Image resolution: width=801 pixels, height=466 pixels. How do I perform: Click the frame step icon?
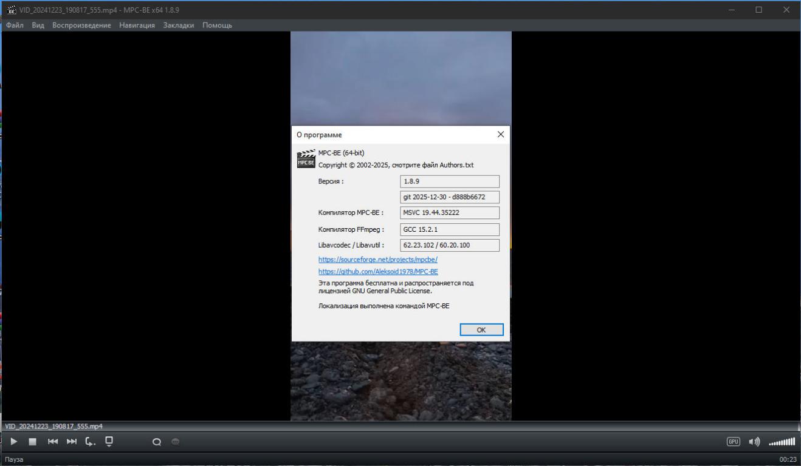point(91,442)
